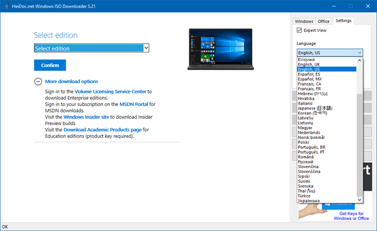Select Polski option
The height and width of the screenshot is (231, 377).
click(x=326, y=143)
